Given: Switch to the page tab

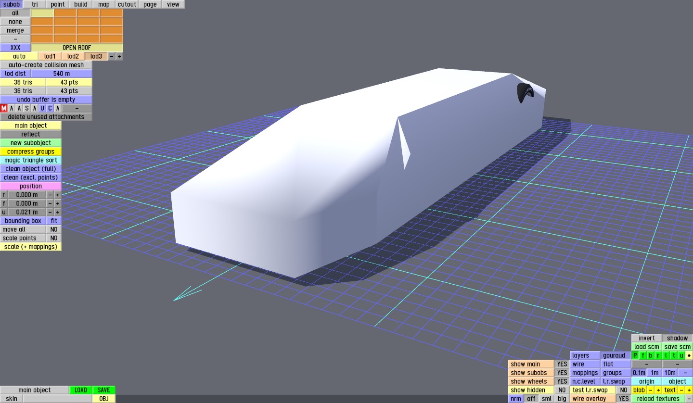Looking at the screenshot, I should 150,4.
